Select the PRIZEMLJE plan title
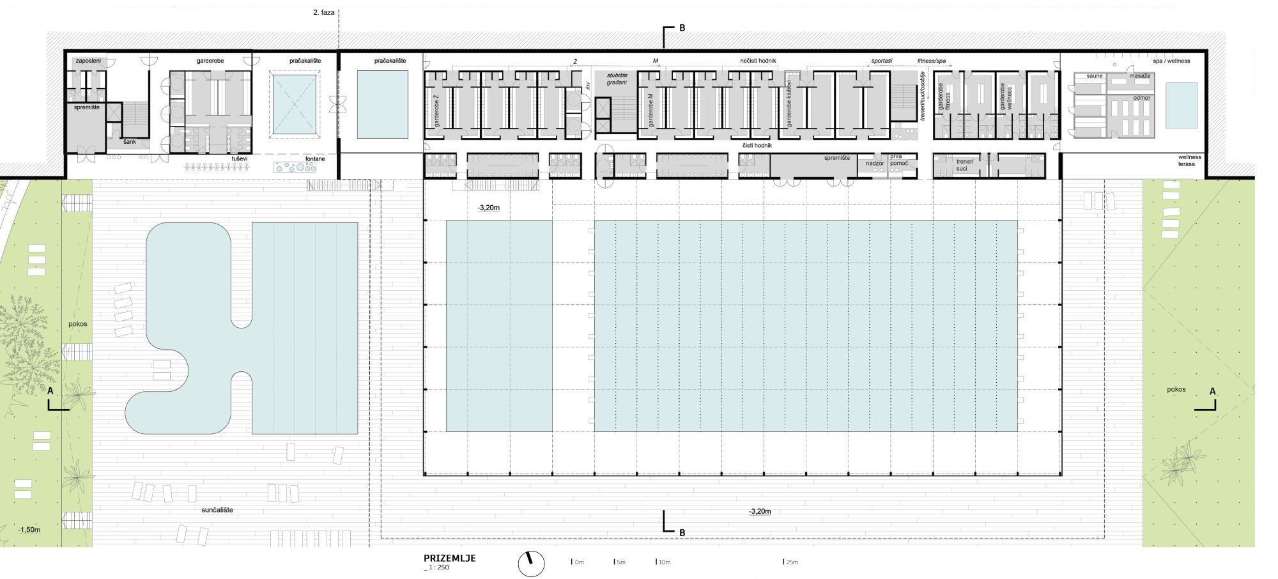The height and width of the screenshot is (579, 1278). point(449,559)
